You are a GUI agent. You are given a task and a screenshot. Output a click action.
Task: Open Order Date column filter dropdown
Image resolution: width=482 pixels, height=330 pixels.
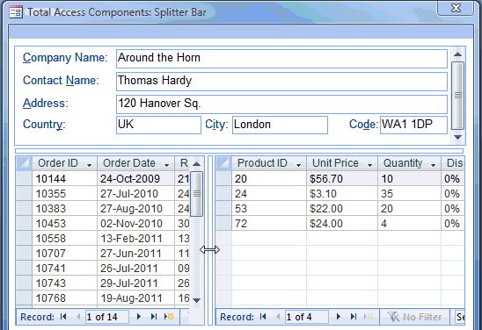point(166,165)
